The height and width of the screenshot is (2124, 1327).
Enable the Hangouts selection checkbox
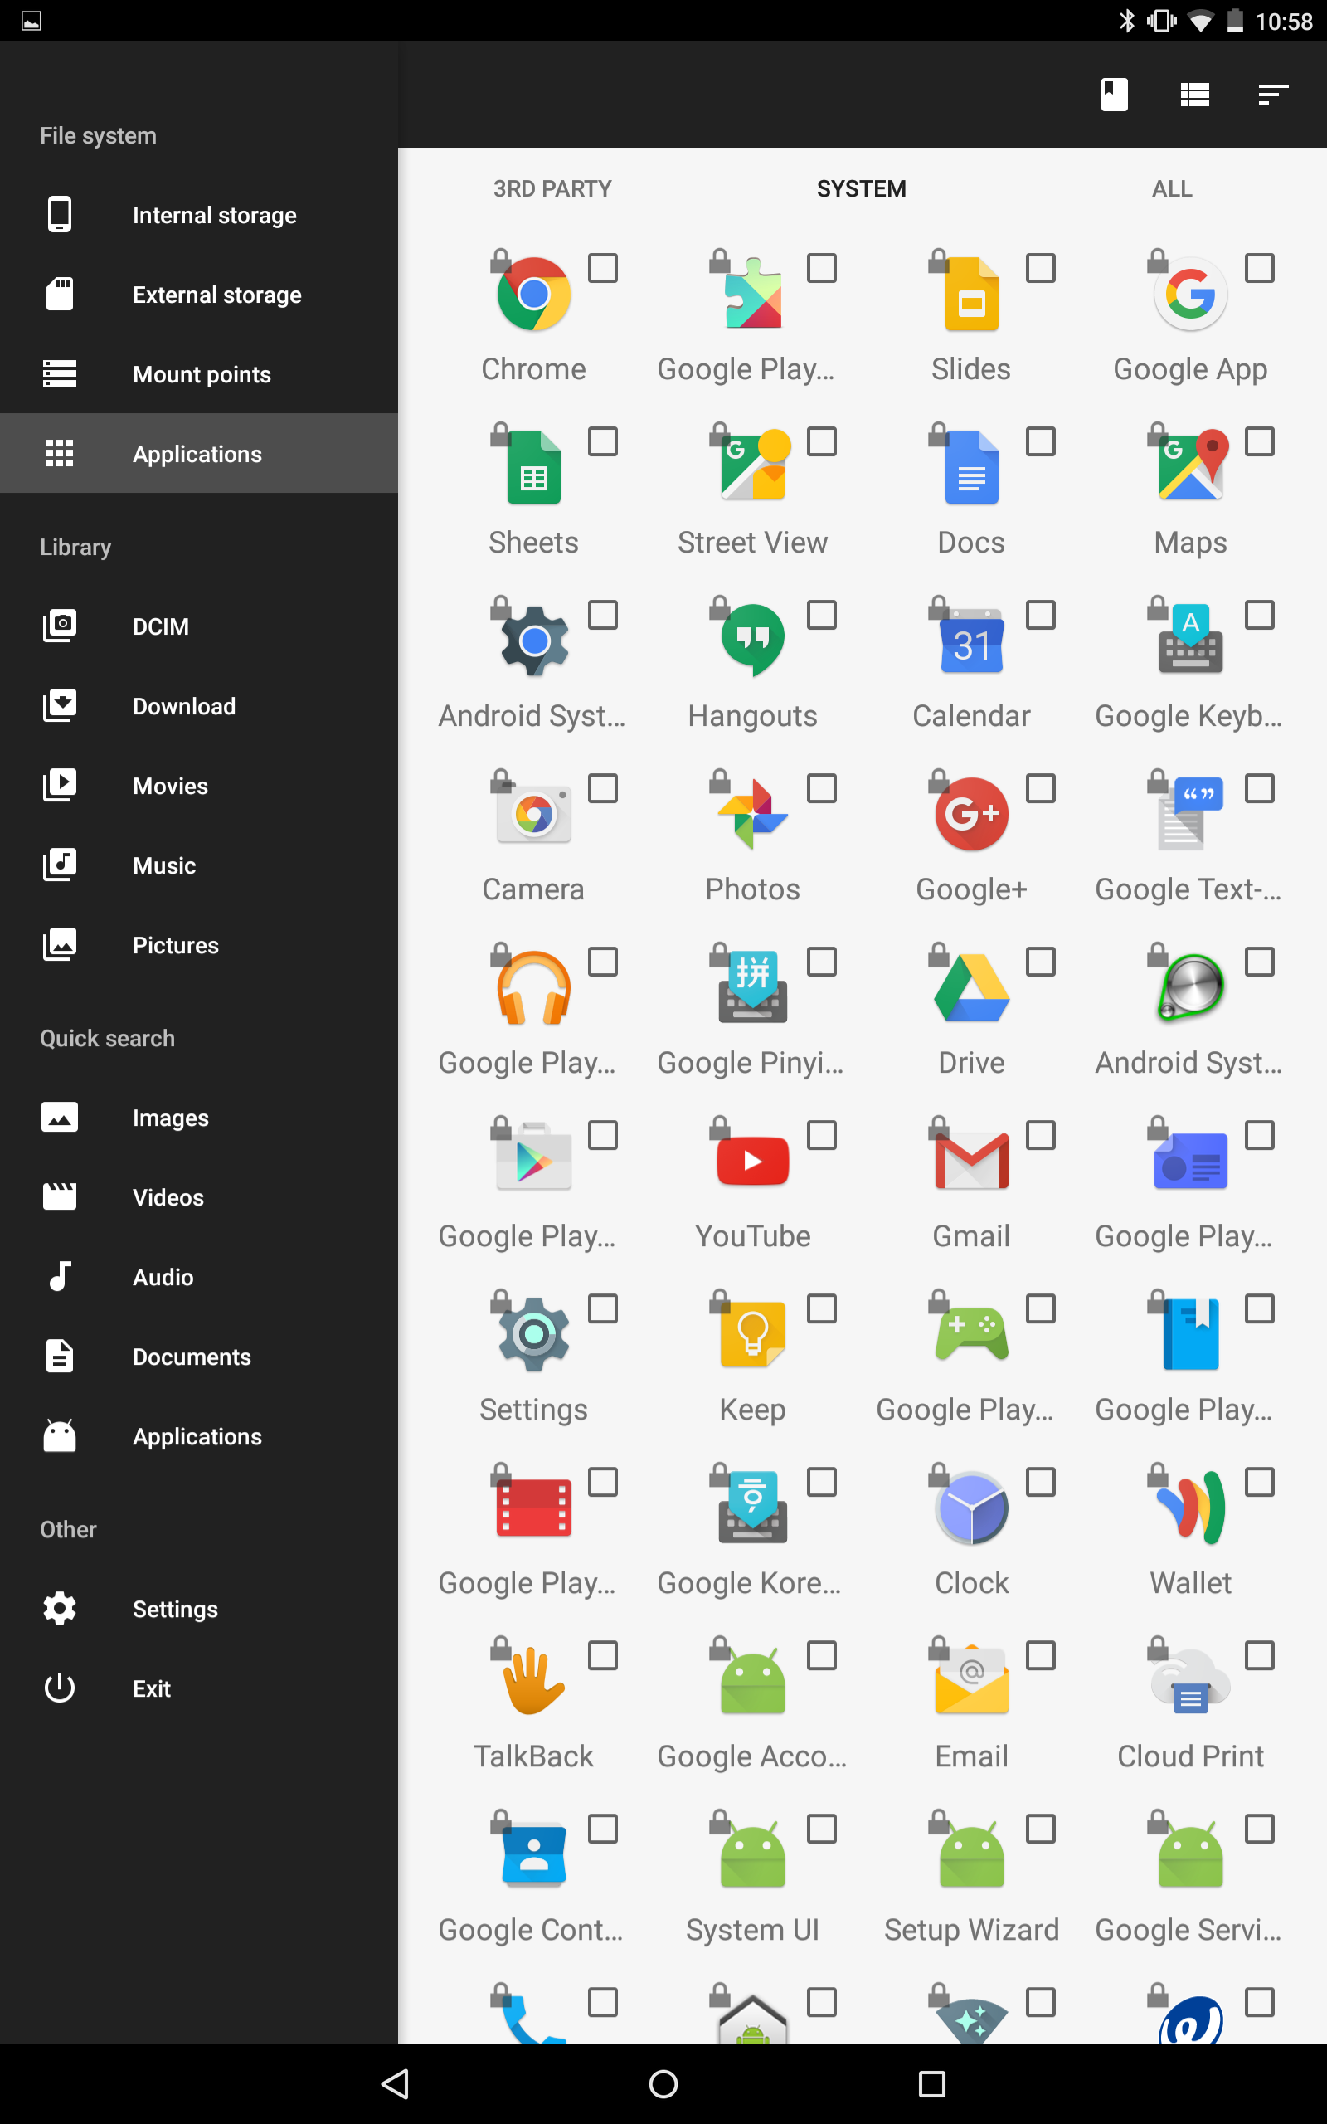(x=821, y=614)
